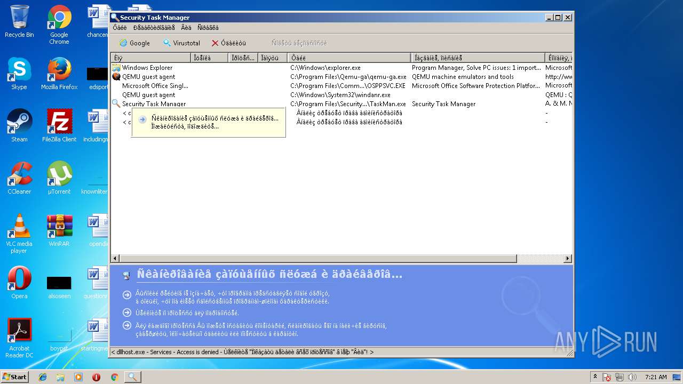683x384 pixels.
Task: Open Windows Media Player from taskbar
Action: coord(78,377)
